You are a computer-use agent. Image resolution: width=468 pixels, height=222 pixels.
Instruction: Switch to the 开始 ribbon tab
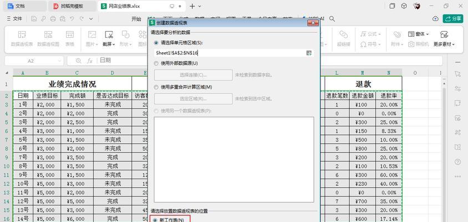(136, 19)
